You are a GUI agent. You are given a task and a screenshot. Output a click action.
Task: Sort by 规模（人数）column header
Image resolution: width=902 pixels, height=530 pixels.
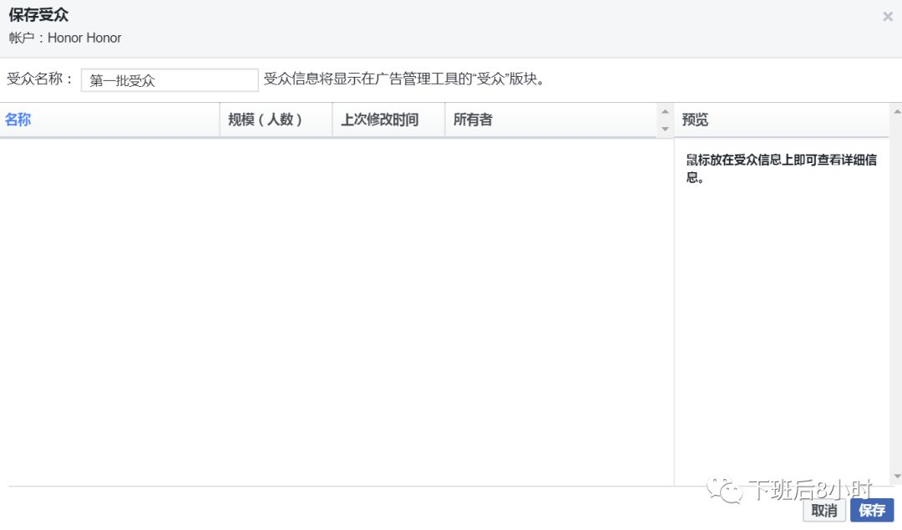(276, 120)
